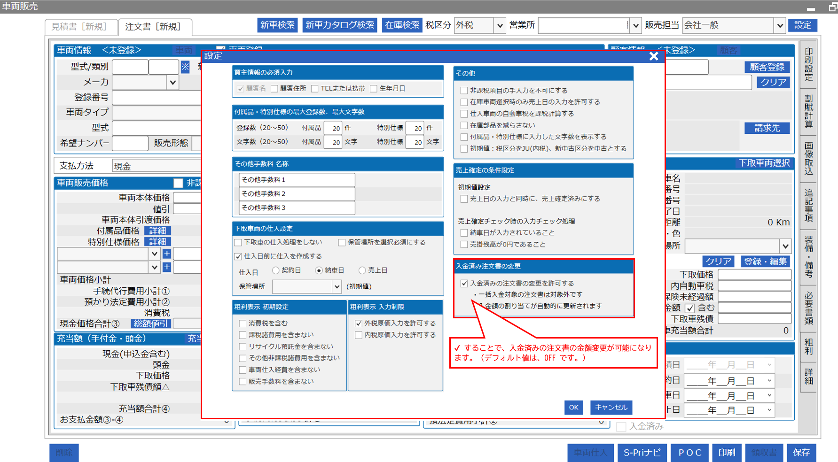Viewport: 838px width, 462px height.
Task: Check 在庫部品を減らさない option
Action: pyautogui.click(x=464, y=125)
